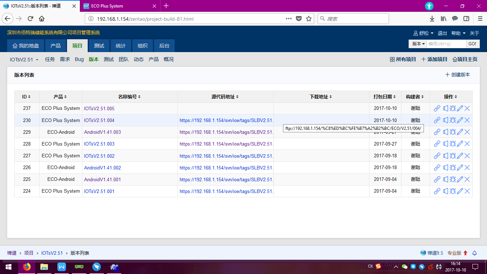Click the megaphone icon in AndroidV1.41.003 row
Image resolution: width=487 pixels, height=274 pixels.
(x=445, y=132)
